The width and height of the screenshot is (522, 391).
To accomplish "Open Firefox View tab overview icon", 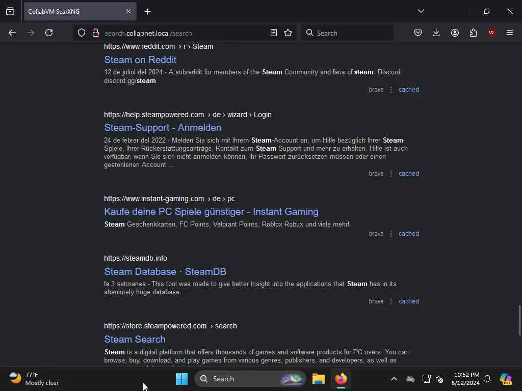I will (x=10, y=11).
